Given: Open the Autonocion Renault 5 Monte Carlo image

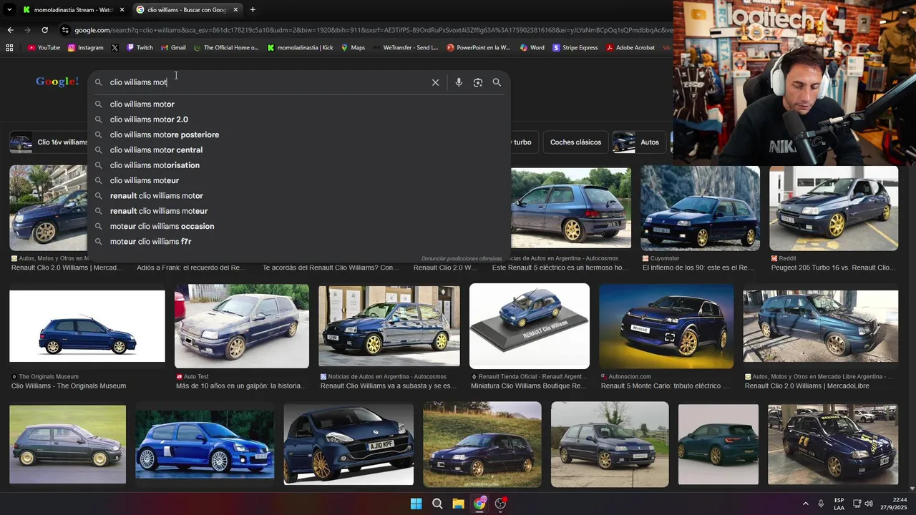Looking at the screenshot, I should (x=666, y=326).
